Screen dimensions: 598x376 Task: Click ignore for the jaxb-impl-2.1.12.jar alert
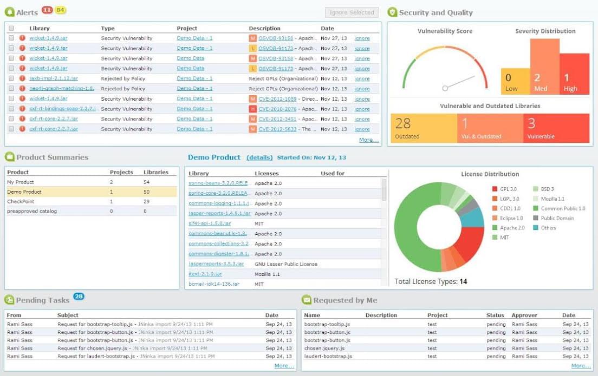click(x=362, y=78)
